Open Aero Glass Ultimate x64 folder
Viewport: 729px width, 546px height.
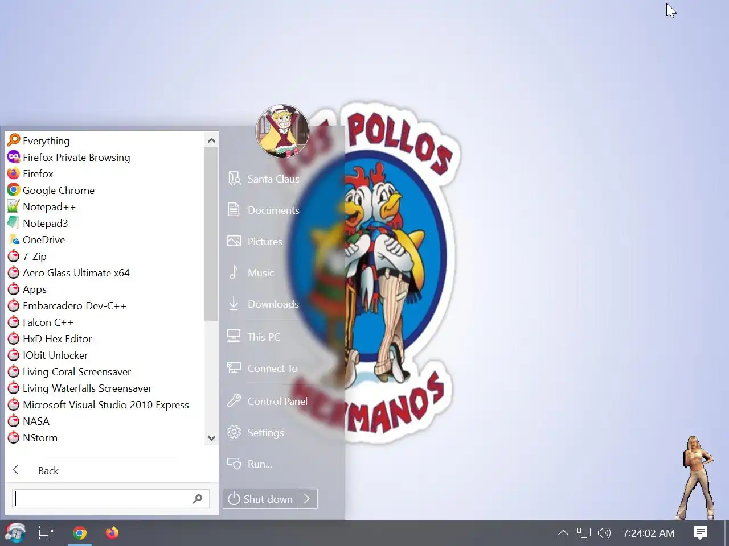coord(68,272)
